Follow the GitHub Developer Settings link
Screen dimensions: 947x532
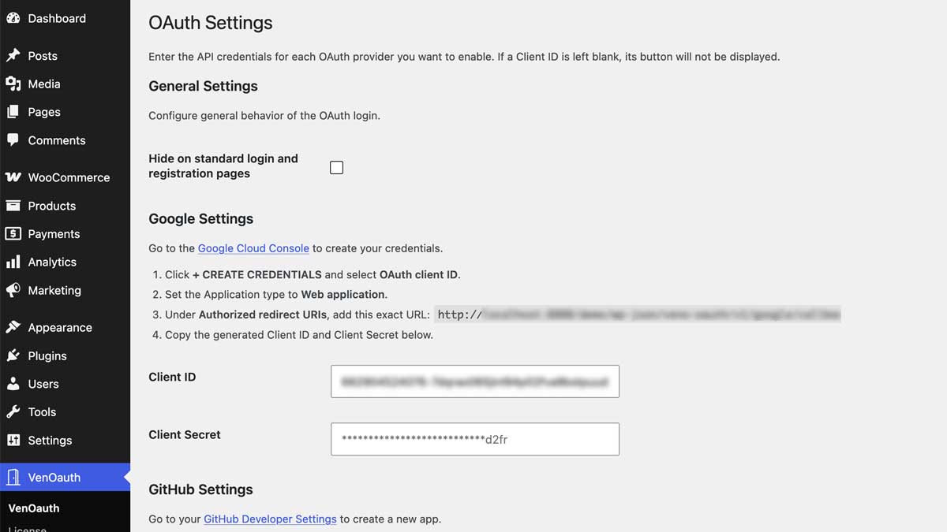click(270, 519)
